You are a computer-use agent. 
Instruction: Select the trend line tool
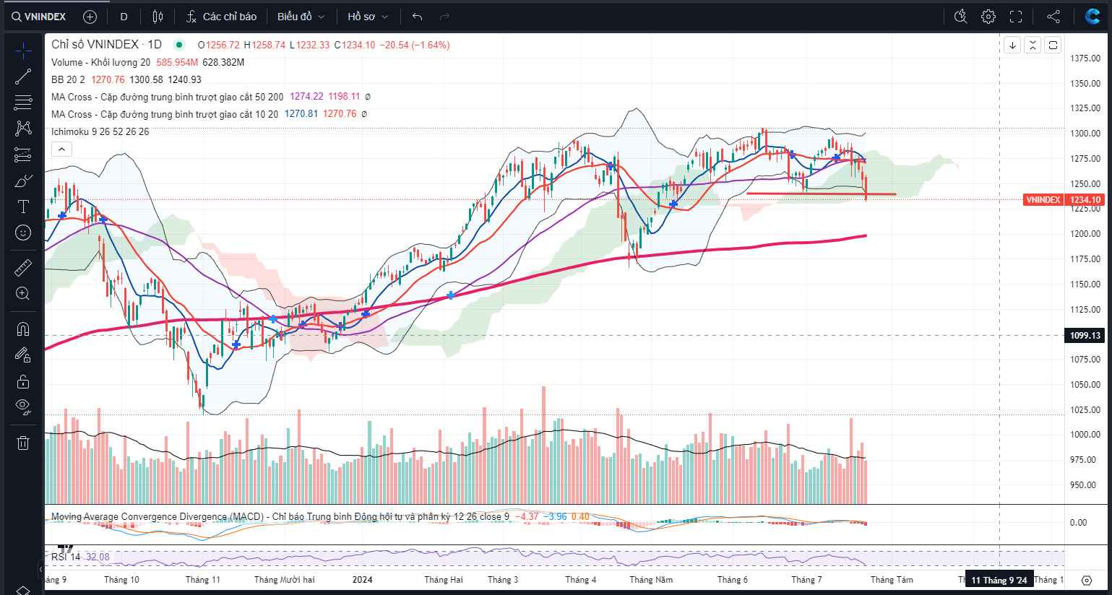click(x=23, y=77)
